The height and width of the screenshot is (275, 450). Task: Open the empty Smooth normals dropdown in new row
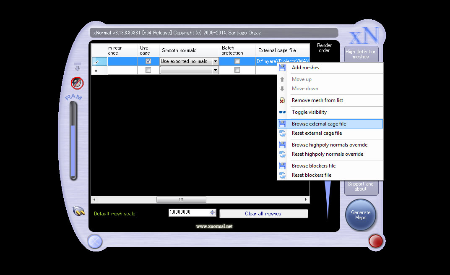pyautogui.click(x=215, y=70)
